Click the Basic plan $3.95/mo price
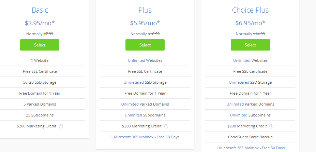Screen dimensions: 316x152 pos(40,23)
